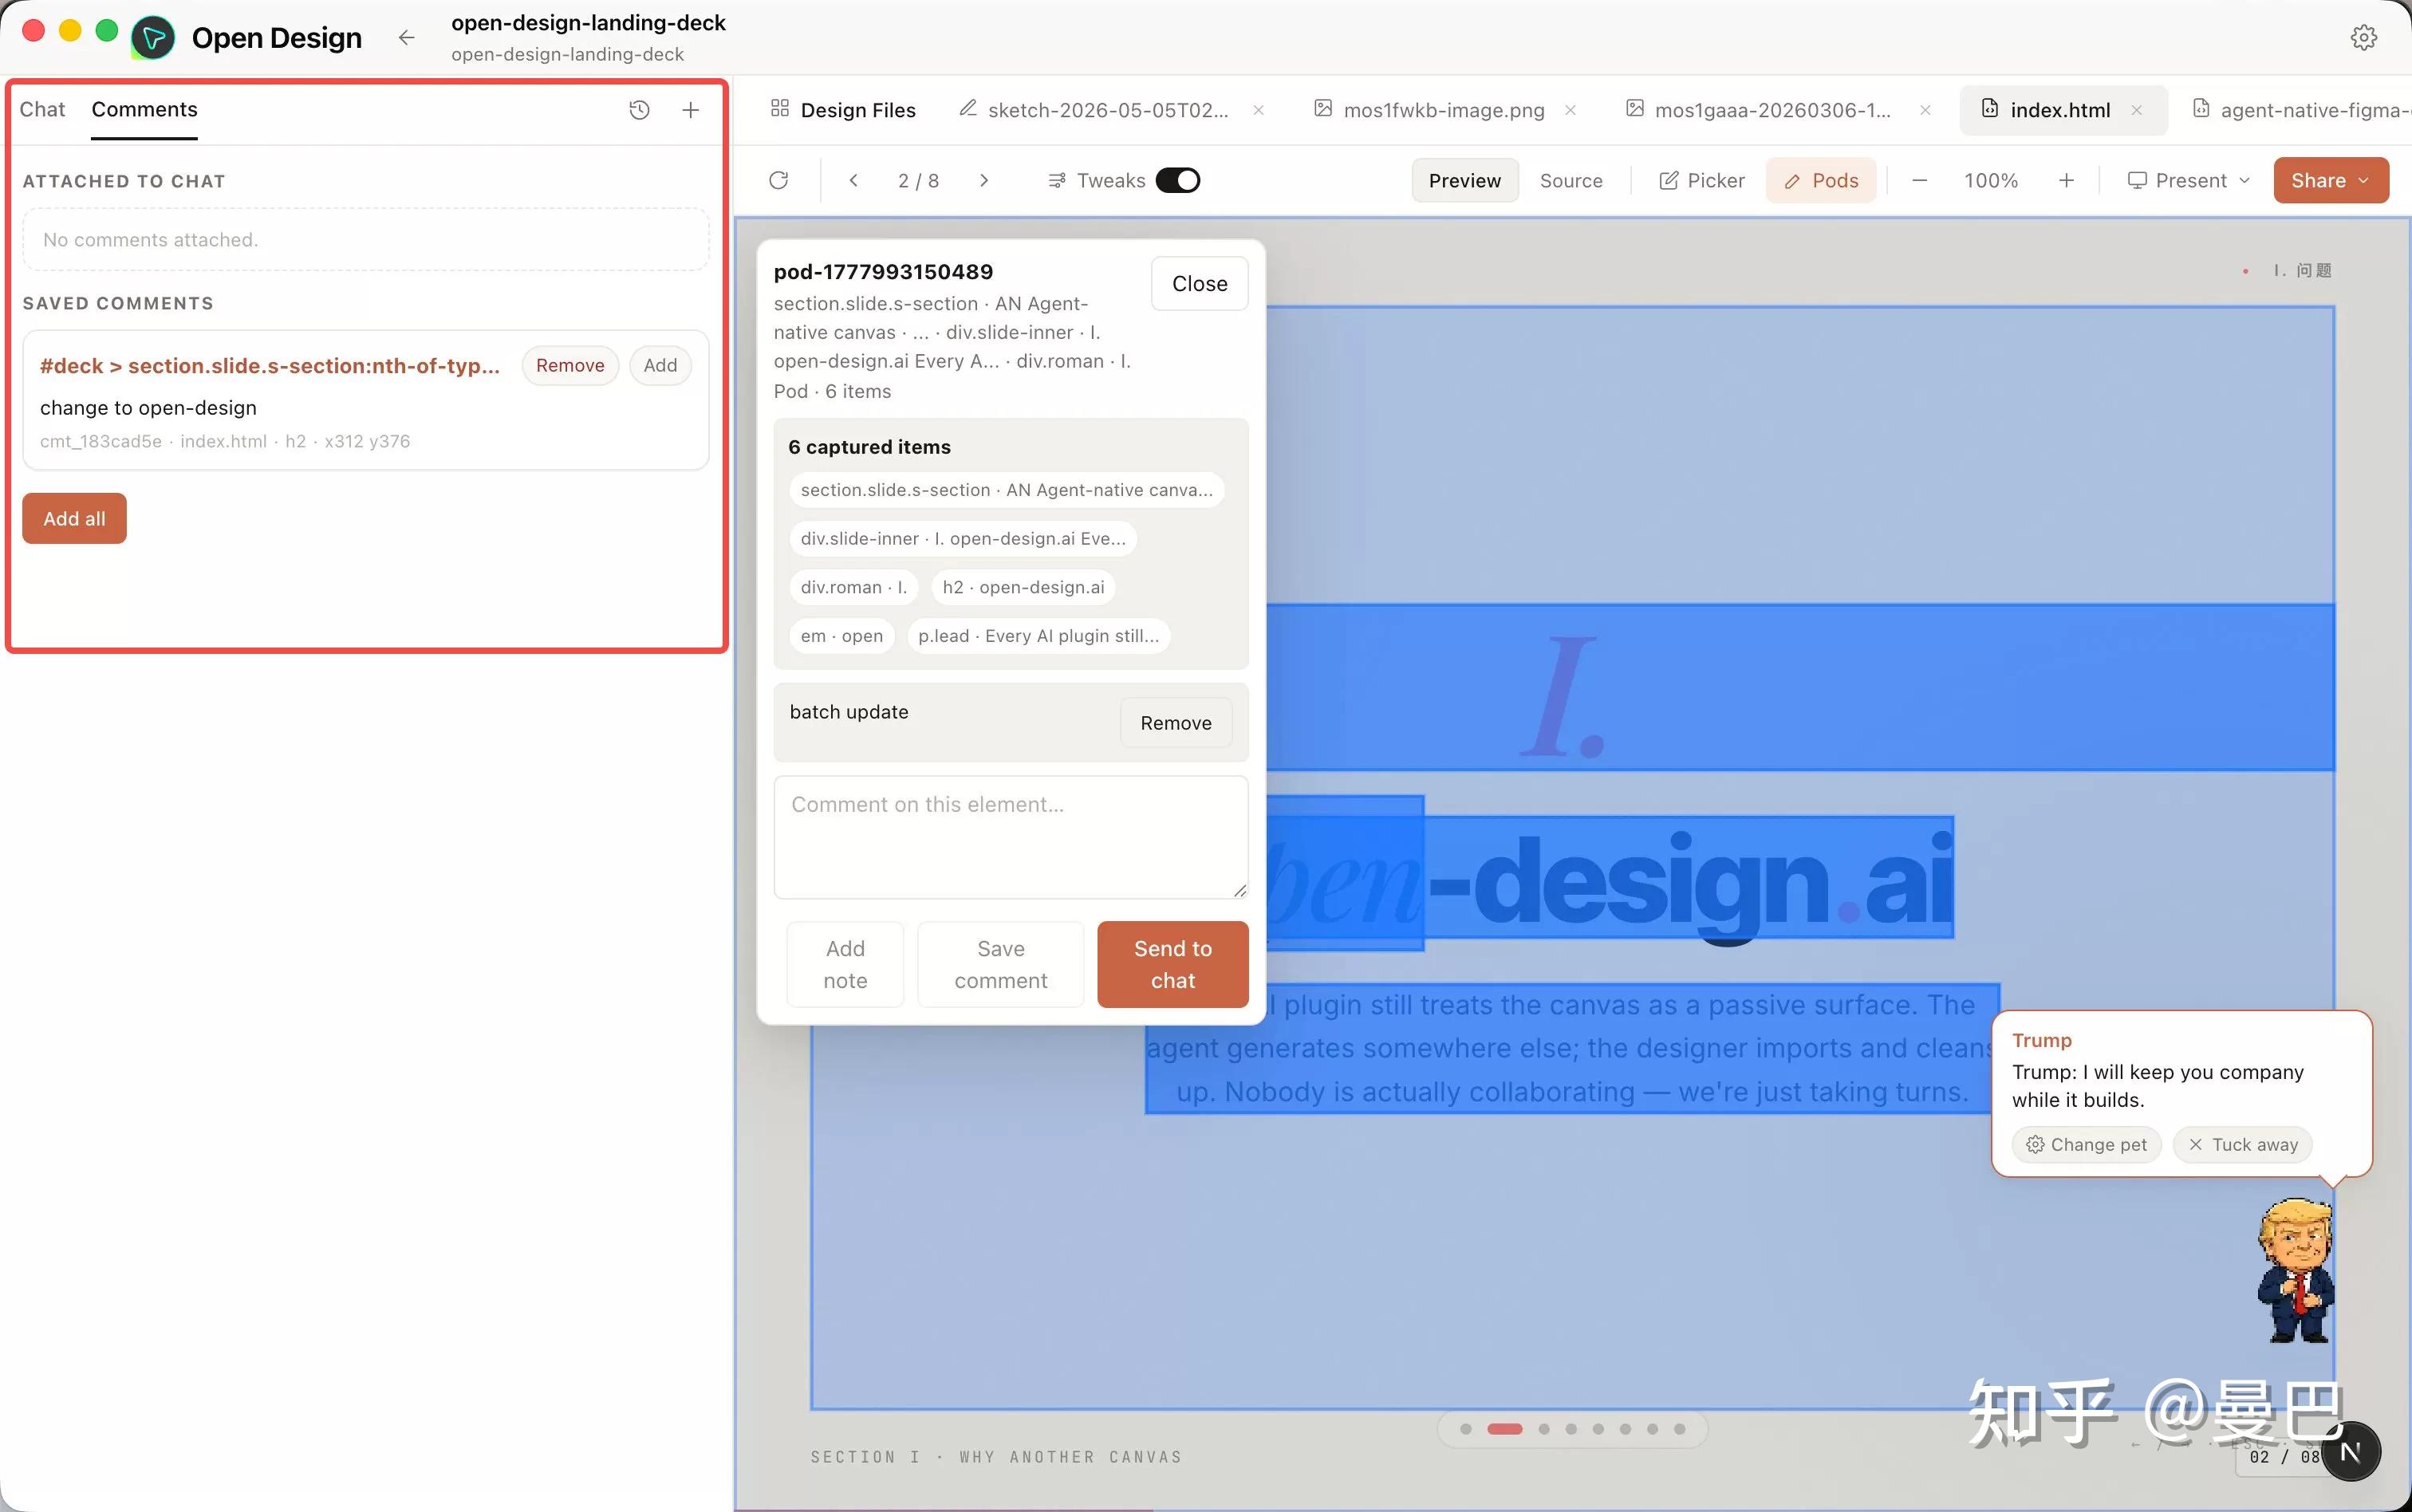Zoom in with the plus icon
Screen dimensions: 2412x1512
(x=2066, y=180)
